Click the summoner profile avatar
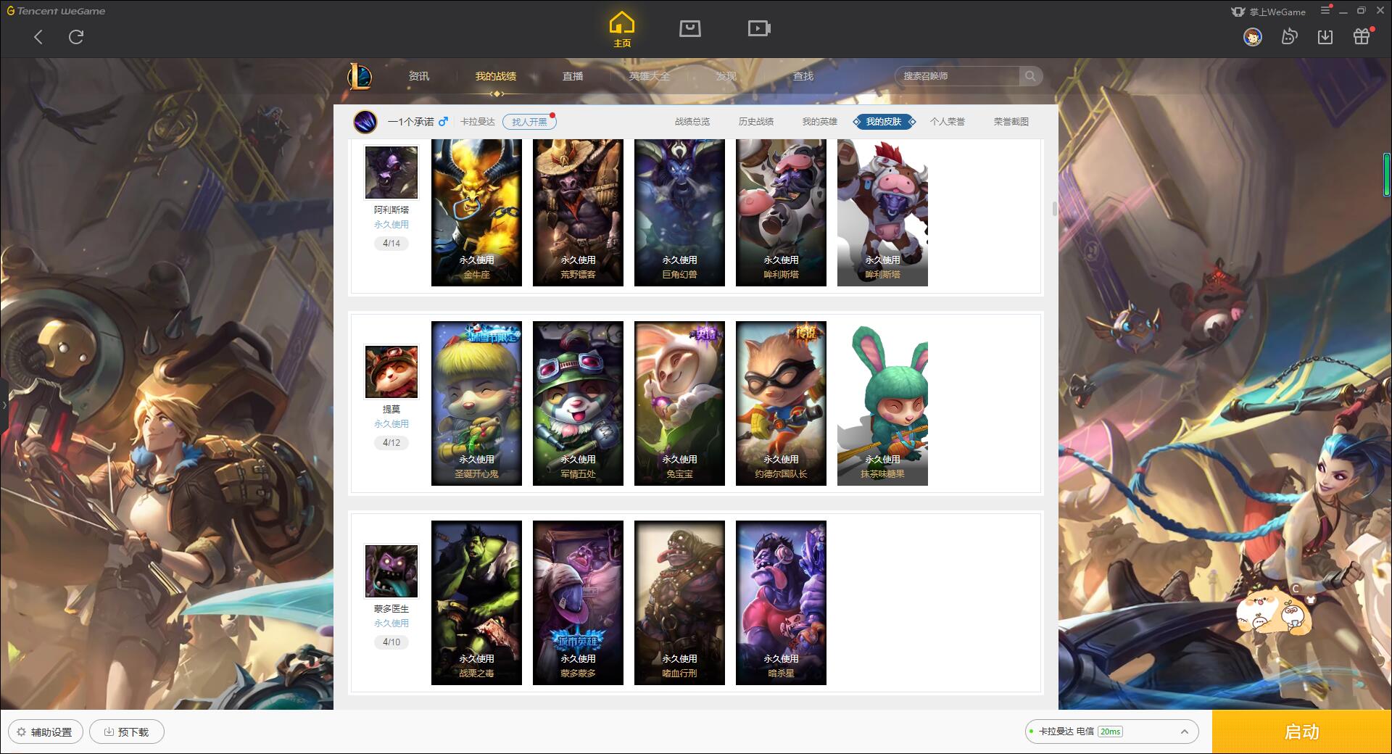The image size is (1392, 754). tap(365, 122)
